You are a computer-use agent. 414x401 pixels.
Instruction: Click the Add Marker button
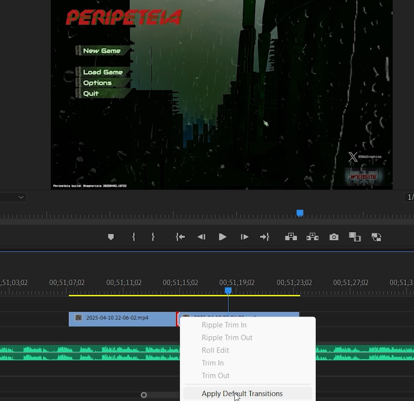(111, 237)
